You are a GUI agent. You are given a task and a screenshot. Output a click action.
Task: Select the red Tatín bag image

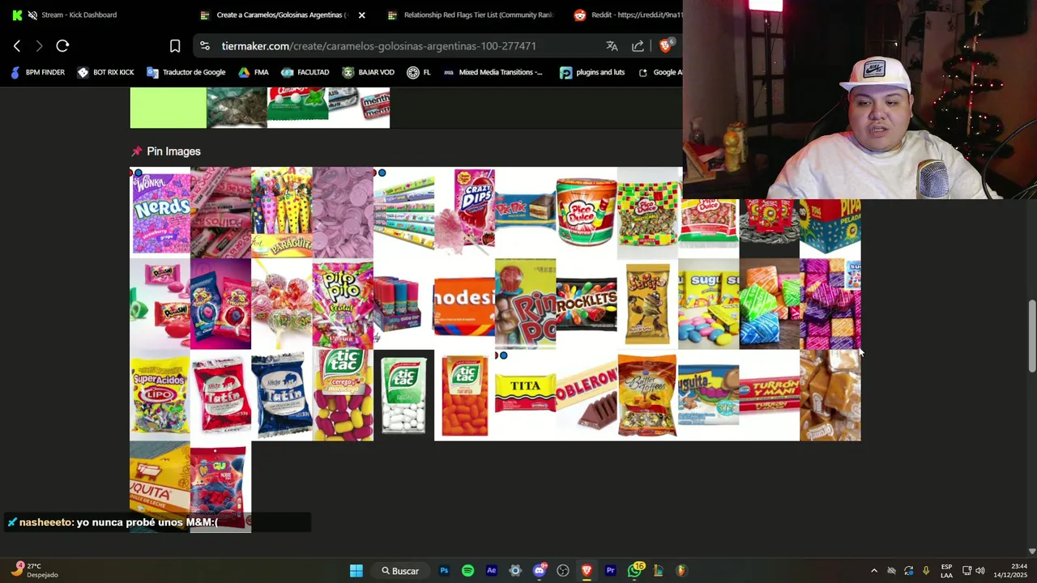coord(221,396)
